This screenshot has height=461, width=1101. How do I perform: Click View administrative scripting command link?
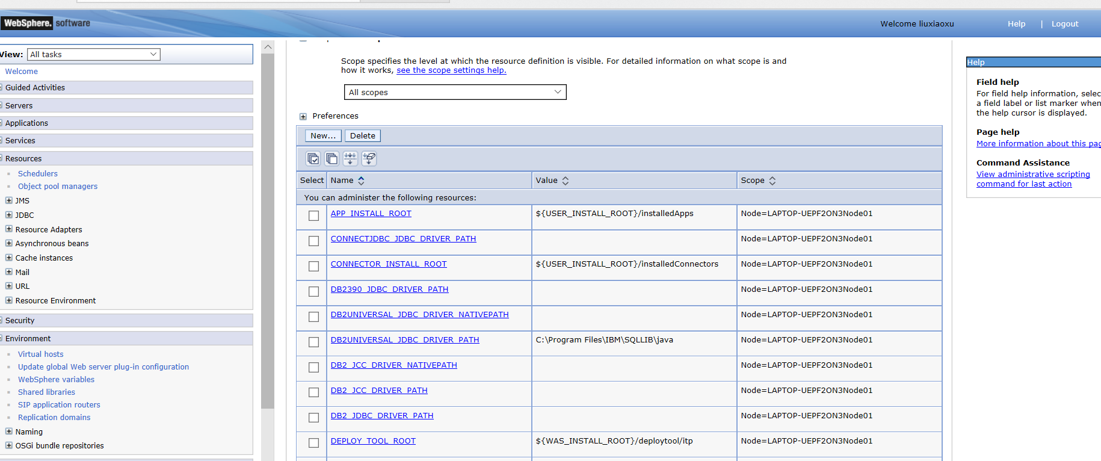(1033, 179)
